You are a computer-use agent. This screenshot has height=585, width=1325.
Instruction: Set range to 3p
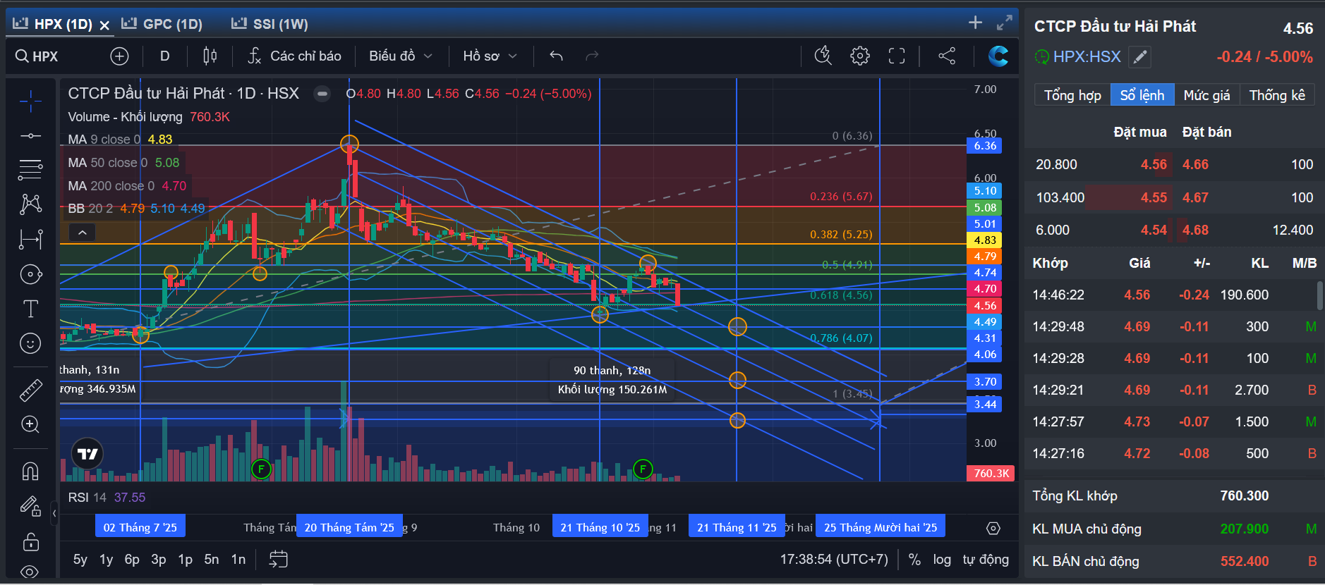click(159, 560)
